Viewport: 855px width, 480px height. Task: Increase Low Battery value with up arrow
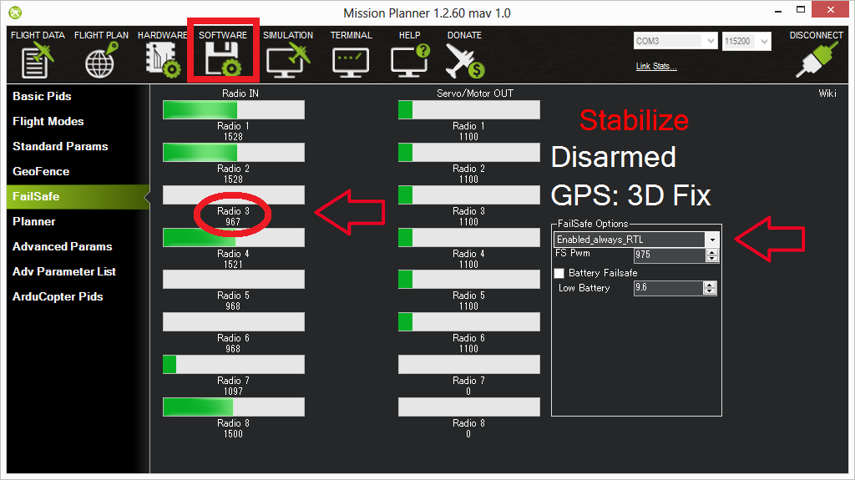tap(709, 285)
